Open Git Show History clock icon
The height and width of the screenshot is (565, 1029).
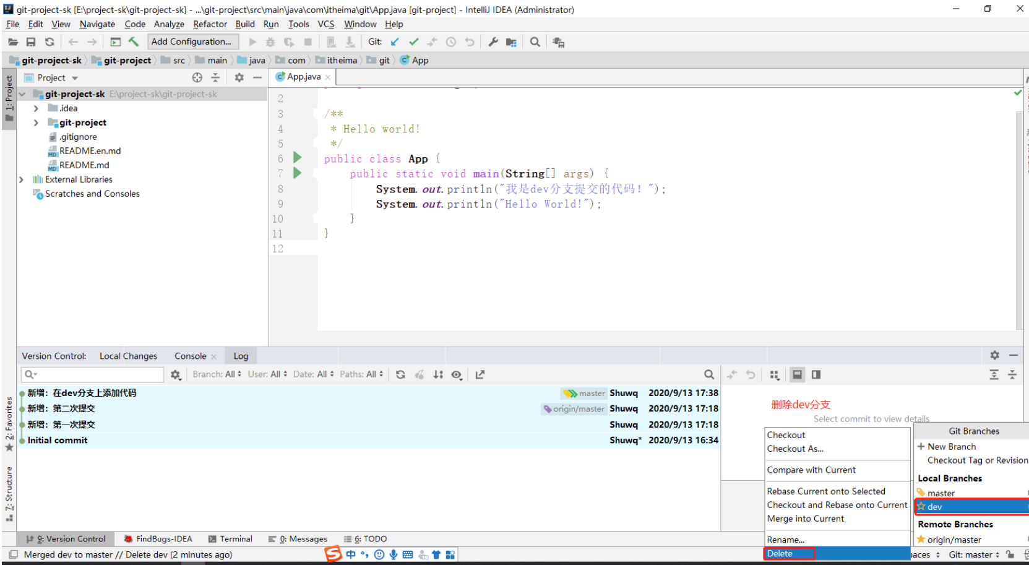(x=451, y=42)
